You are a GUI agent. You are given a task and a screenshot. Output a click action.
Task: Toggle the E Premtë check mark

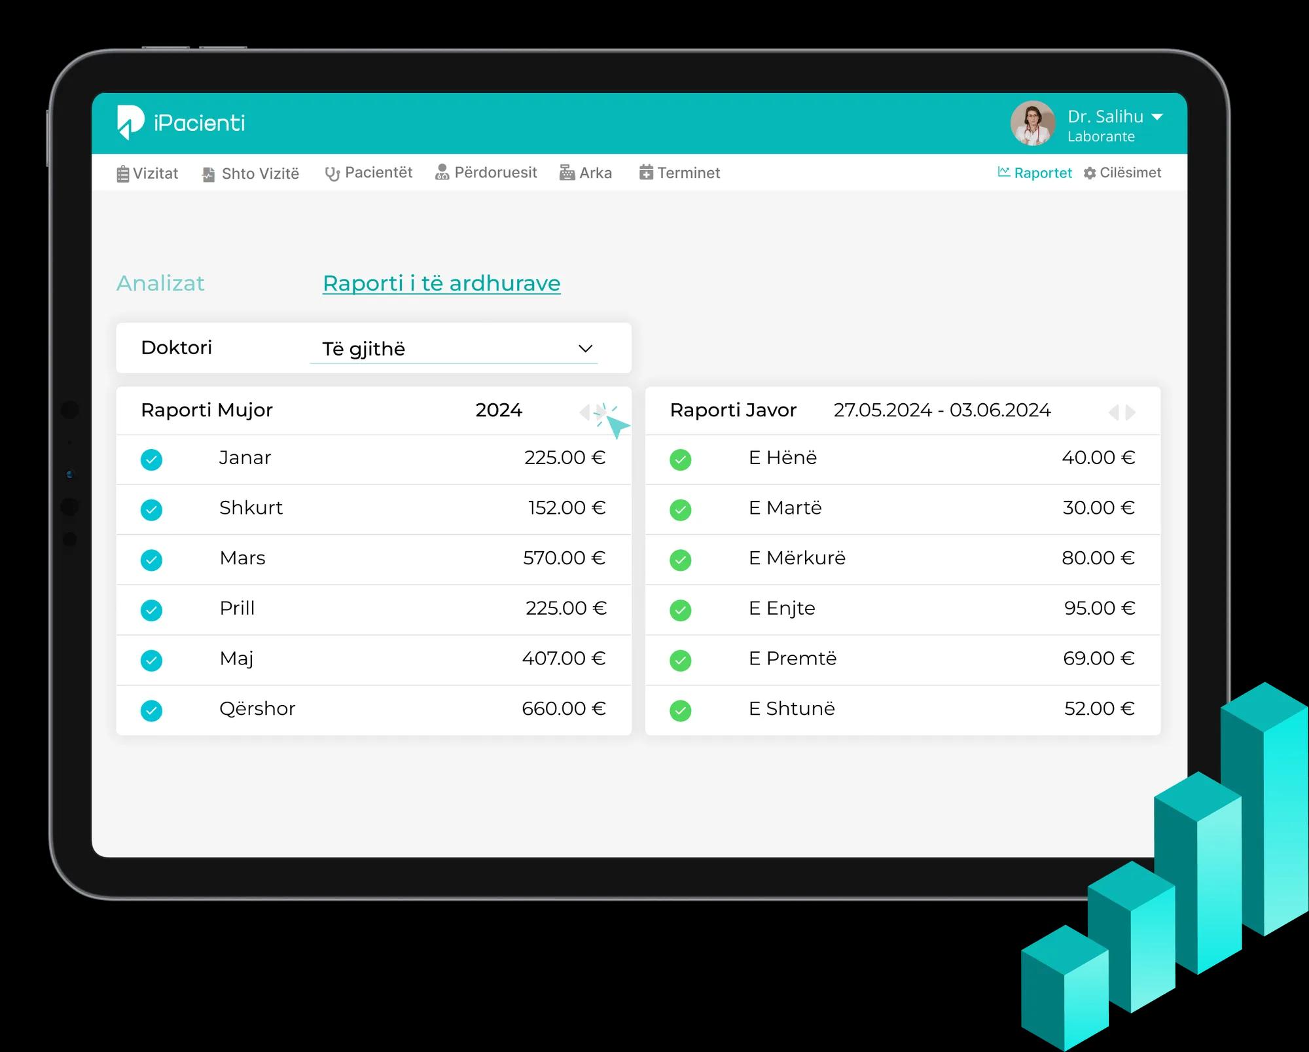click(x=681, y=660)
